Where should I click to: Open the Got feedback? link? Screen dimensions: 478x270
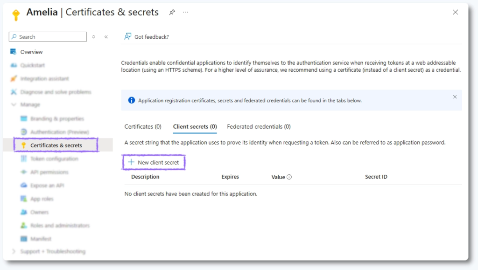(151, 37)
